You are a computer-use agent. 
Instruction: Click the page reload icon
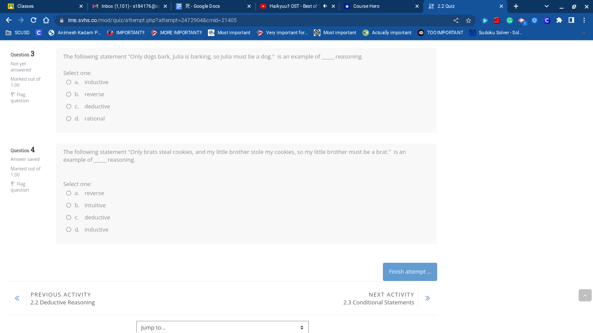pyautogui.click(x=33, y=20)
